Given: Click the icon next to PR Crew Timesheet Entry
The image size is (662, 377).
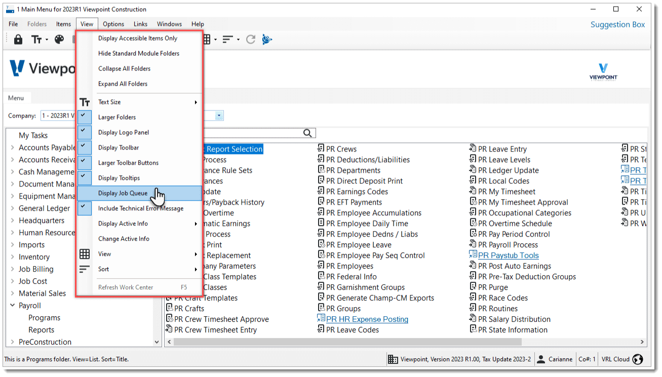Looking at the screenshot, I should click(x=170, y=329).
